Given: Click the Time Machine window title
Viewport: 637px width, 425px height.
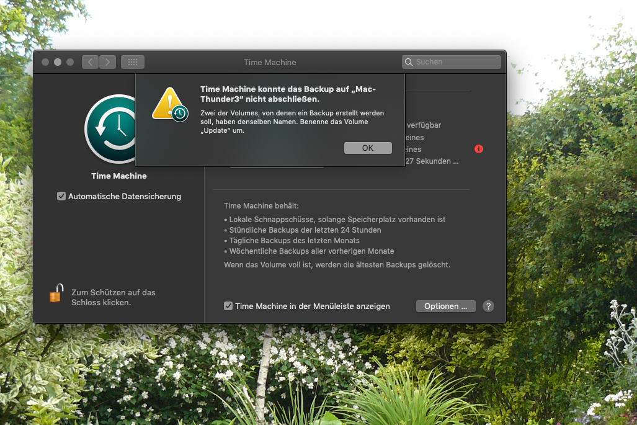Looking at the screenshot, I should 270,62.
